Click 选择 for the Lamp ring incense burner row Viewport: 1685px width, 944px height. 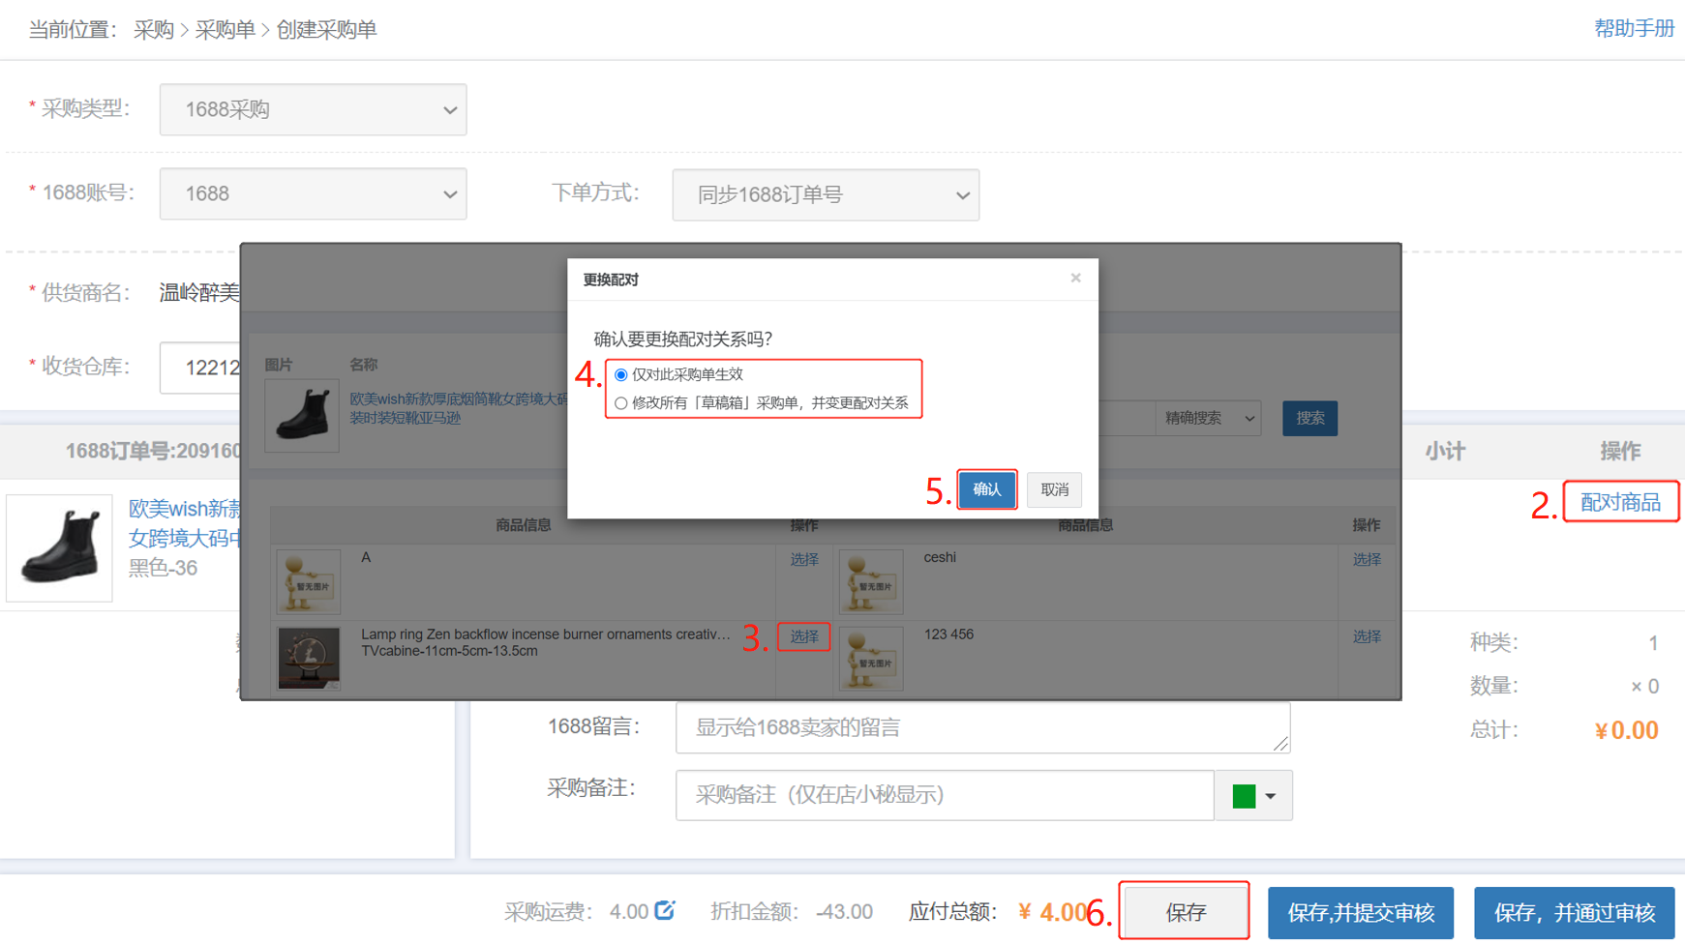click(x=803, y=636)
